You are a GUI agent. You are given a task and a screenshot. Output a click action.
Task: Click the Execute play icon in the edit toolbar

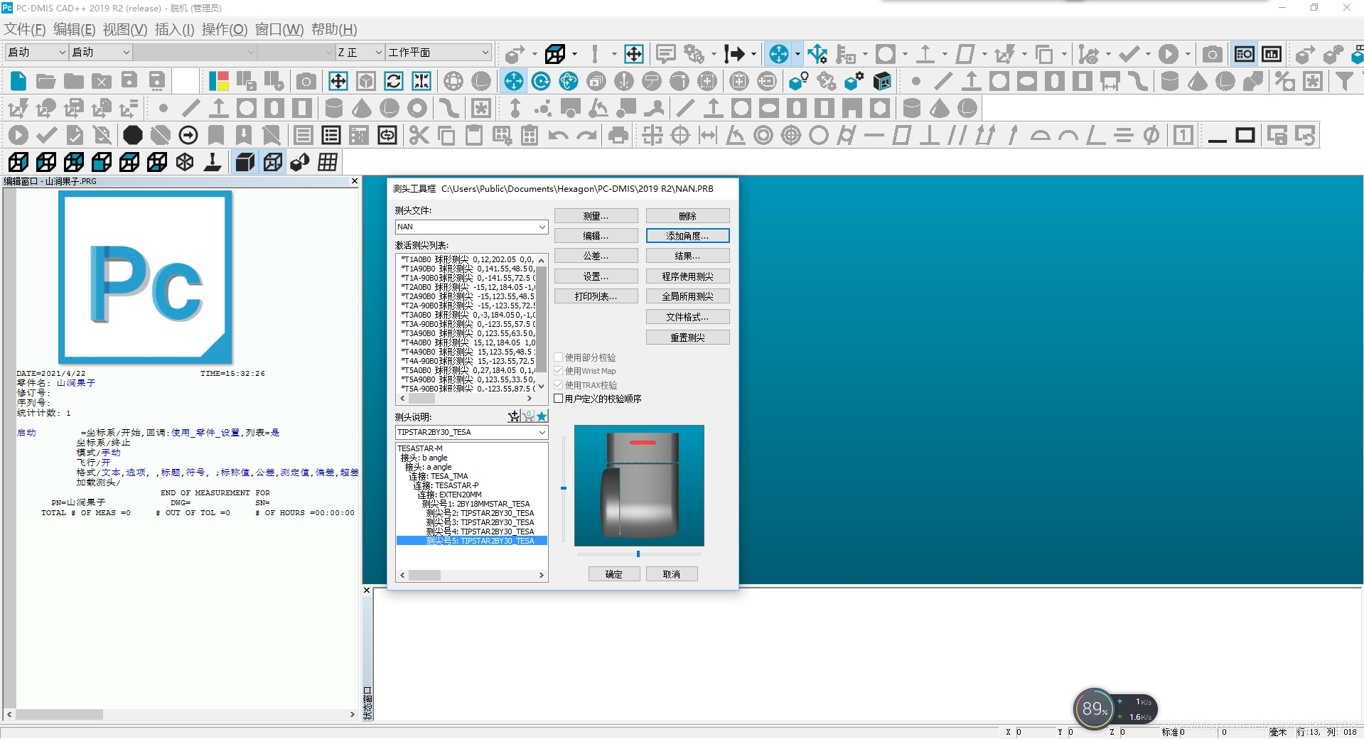point(18,135)
